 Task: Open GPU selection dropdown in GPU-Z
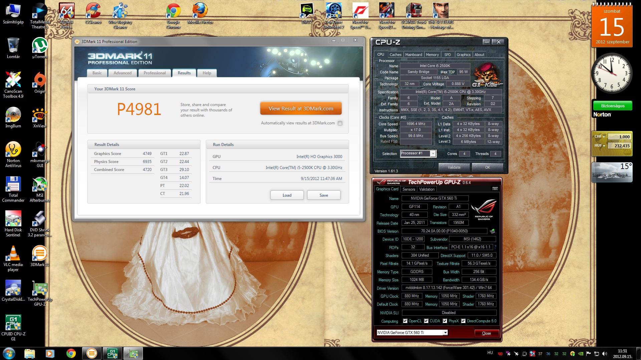point(445,333)
